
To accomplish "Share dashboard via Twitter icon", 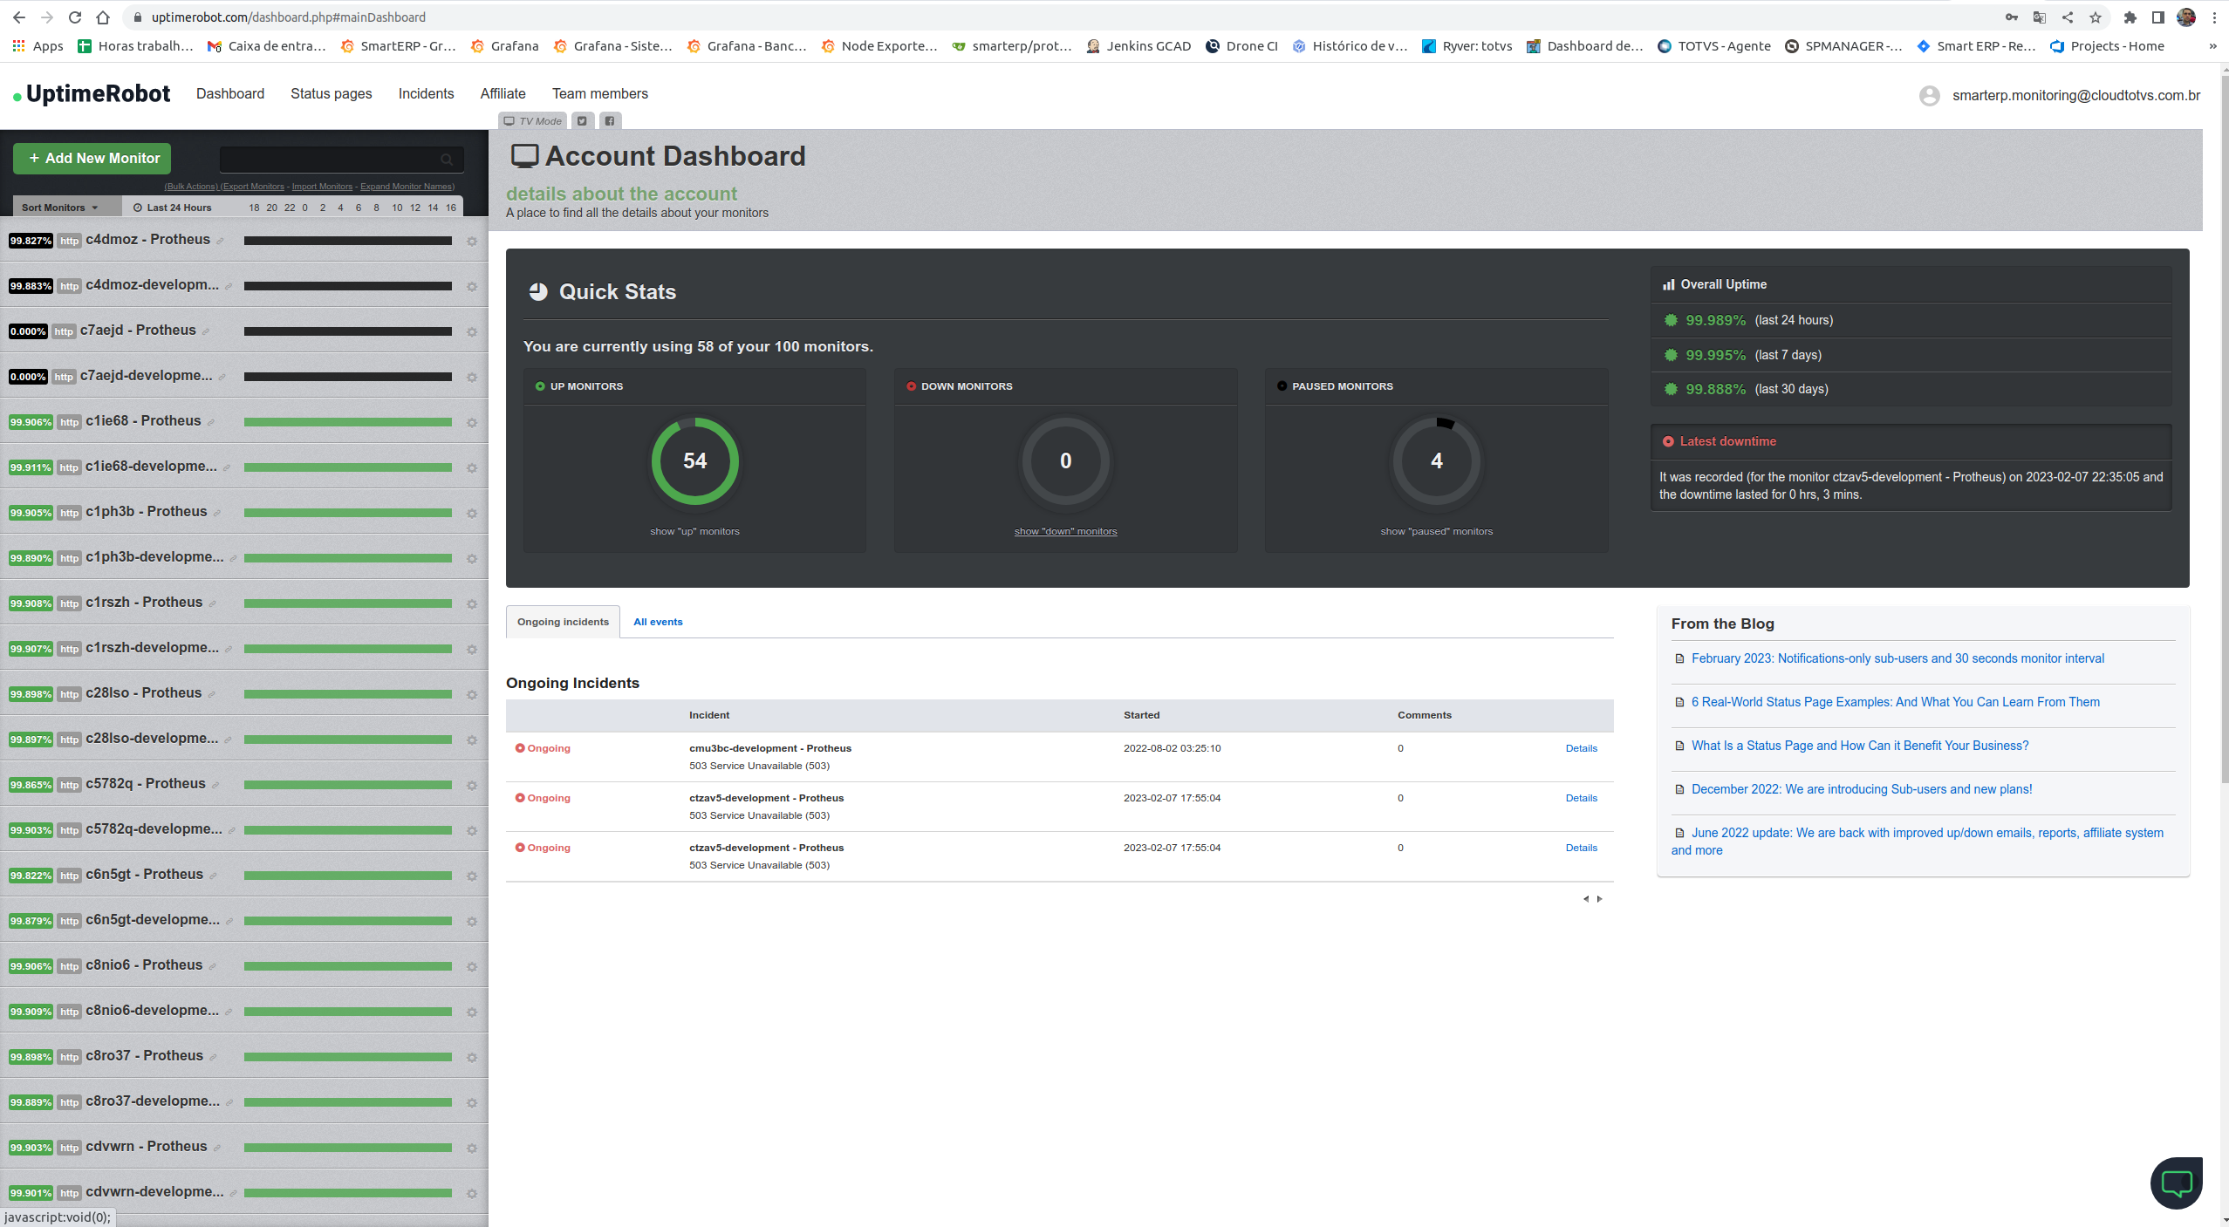I will 582,121.
